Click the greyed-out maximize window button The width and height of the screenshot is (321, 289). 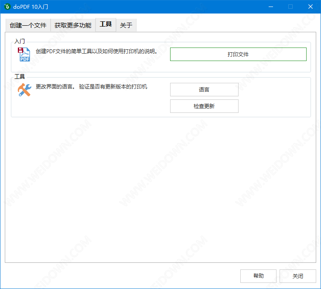pyautogui.click(x=290, y=7)
